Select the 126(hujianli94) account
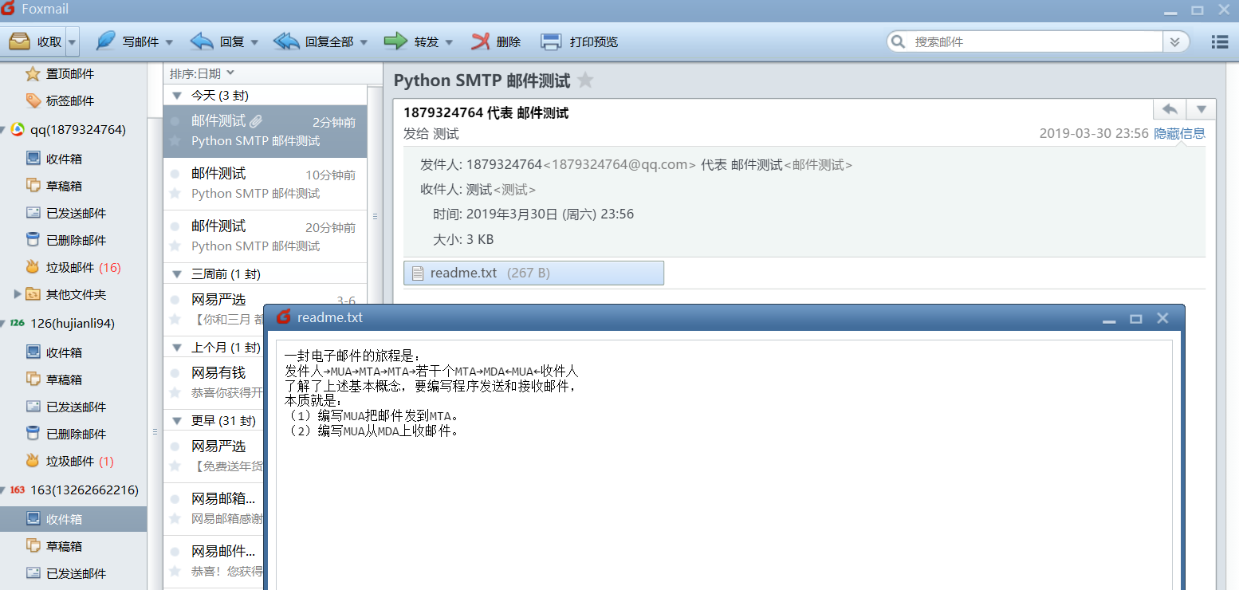The width and height of the screenshot is (1239, 590). [73, 323]
